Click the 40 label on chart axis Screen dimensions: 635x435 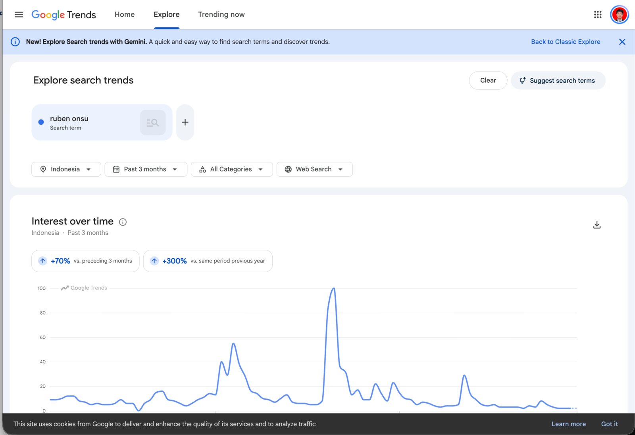coord(43,362)
